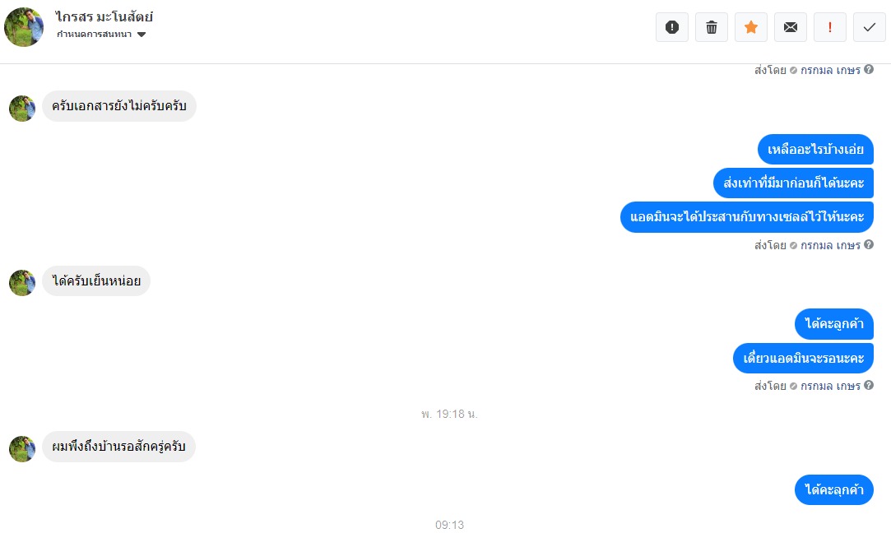Flag conversation with red exclamation mark icon
The image size is (891, 533).
[x=829, y=27]
